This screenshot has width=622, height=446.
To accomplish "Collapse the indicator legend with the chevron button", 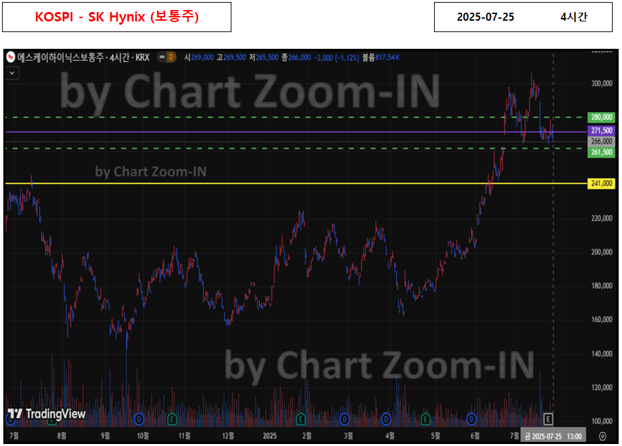I will click(12, 74).
